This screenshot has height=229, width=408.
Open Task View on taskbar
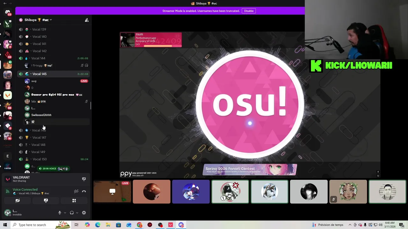click(76, 225)
